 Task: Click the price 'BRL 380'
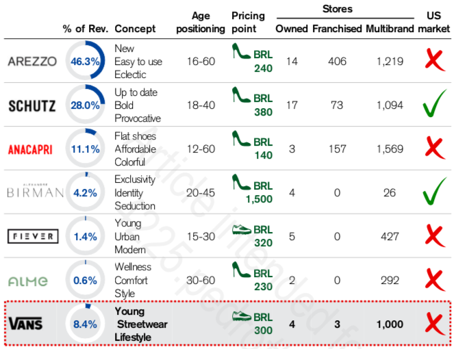(263, 105)
